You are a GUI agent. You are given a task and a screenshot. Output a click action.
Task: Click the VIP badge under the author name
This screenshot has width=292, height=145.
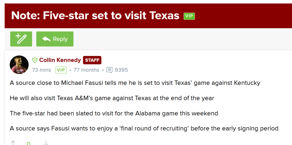(61, 70)
